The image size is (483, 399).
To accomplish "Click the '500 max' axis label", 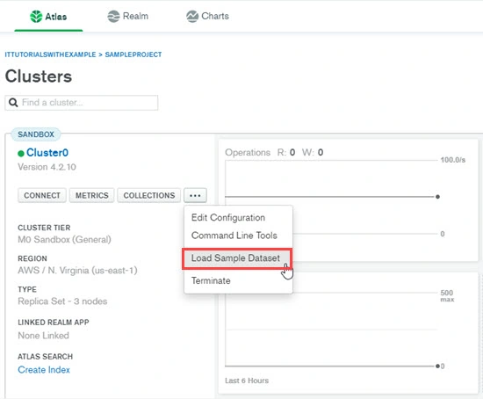I will coord(447,295).
